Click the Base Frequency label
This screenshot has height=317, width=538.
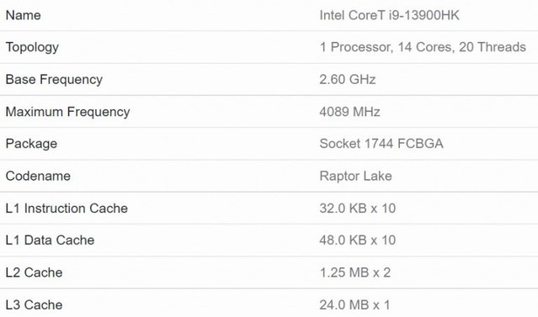(54, 80)
